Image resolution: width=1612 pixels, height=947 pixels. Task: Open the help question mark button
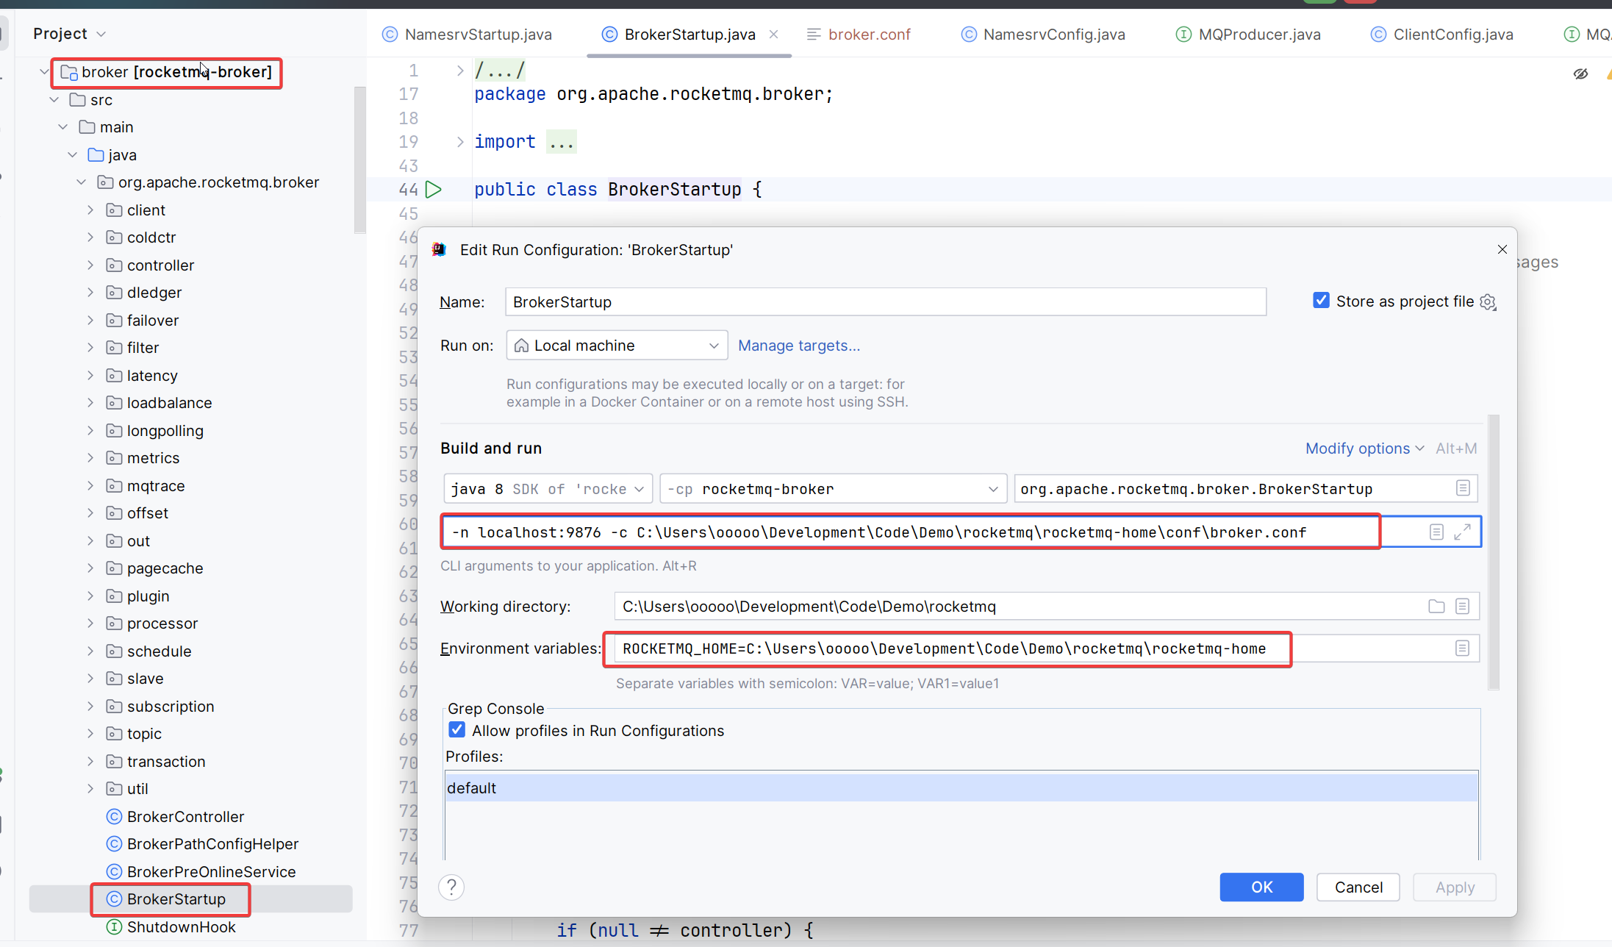(451, 887)
